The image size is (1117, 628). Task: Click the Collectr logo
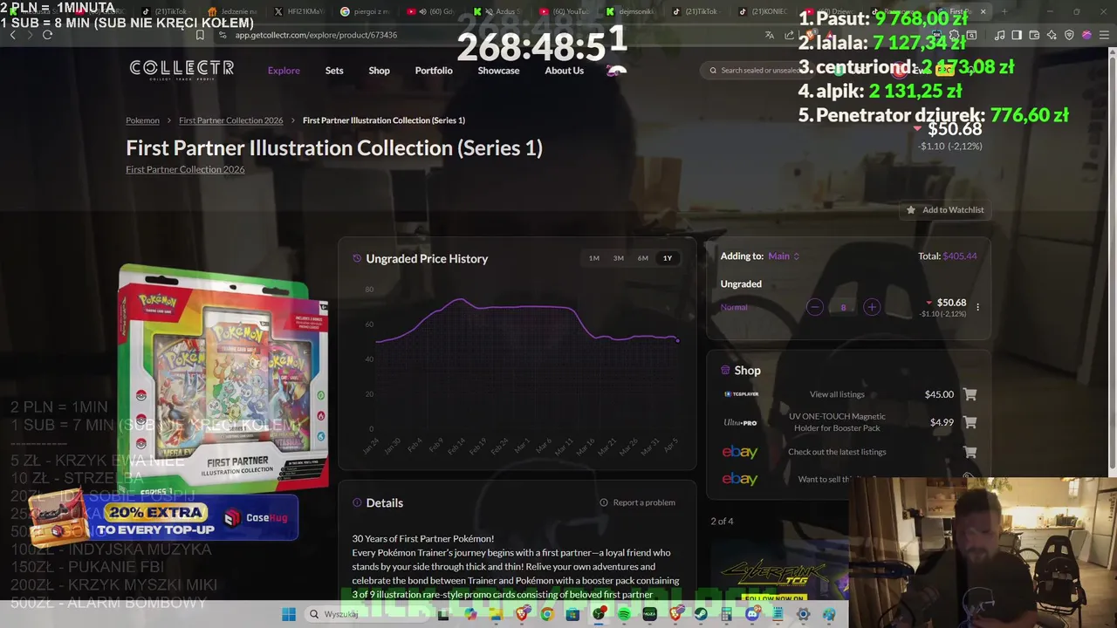182,70
